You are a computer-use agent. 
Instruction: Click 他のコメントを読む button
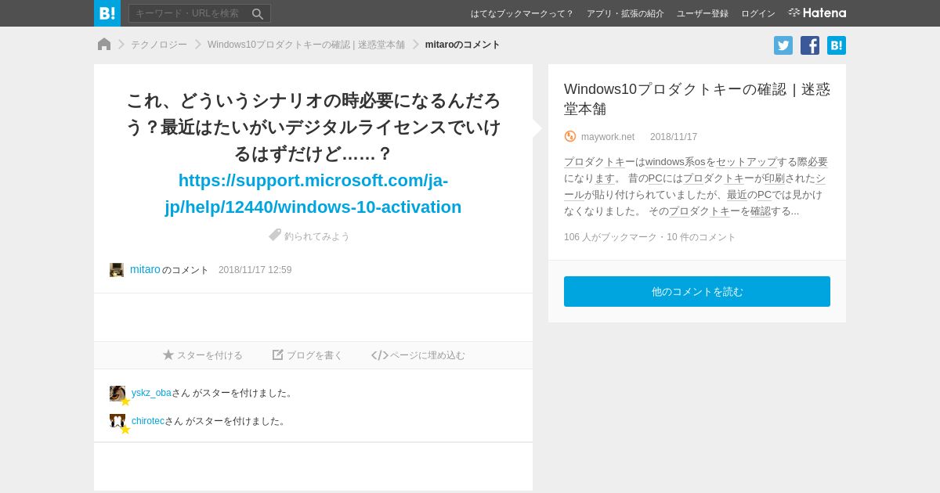(697, 291)
